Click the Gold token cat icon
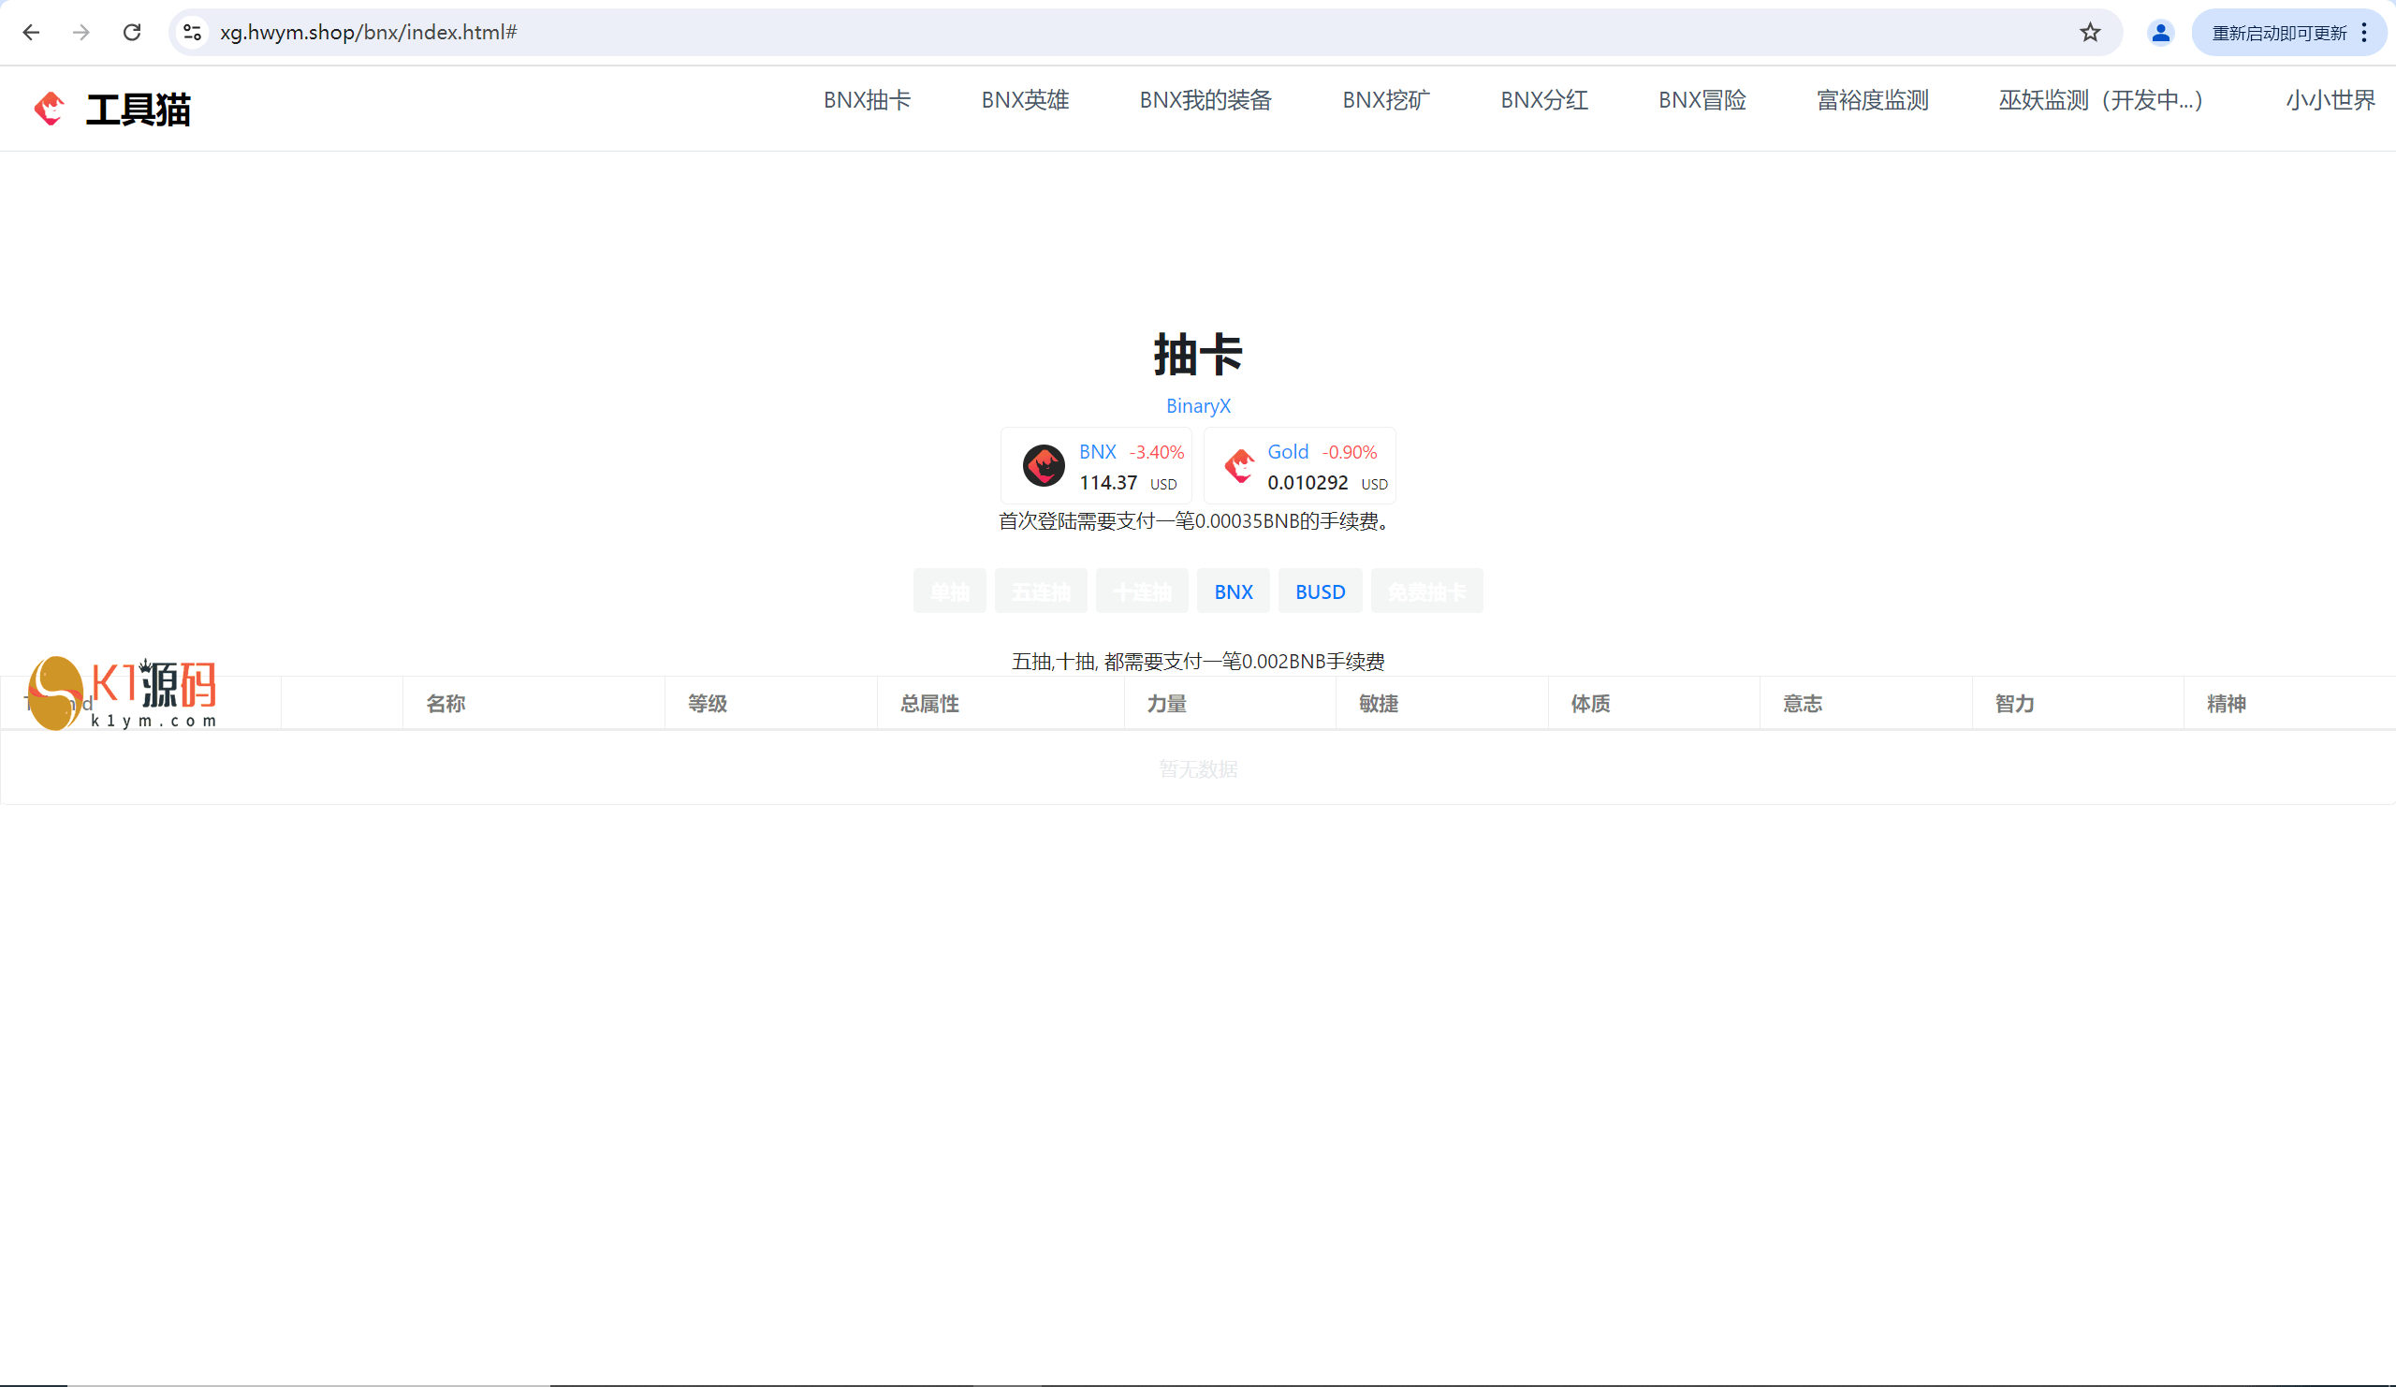 (x=1239, y=466)
